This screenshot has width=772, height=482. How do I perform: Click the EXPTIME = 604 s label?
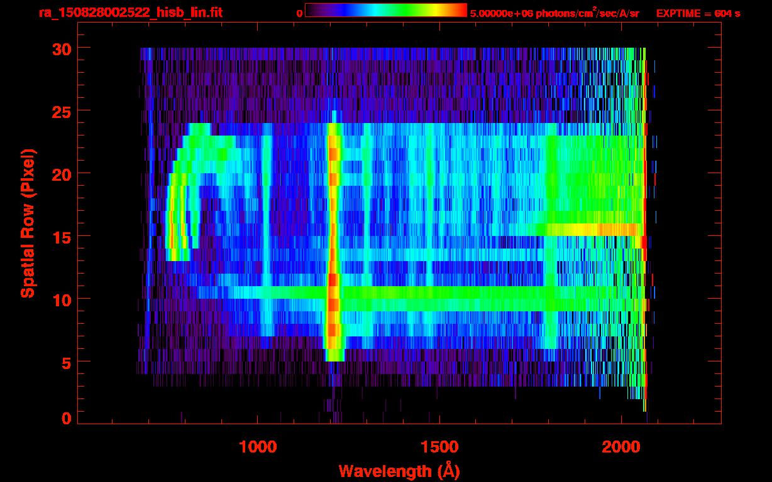[698, 13]
